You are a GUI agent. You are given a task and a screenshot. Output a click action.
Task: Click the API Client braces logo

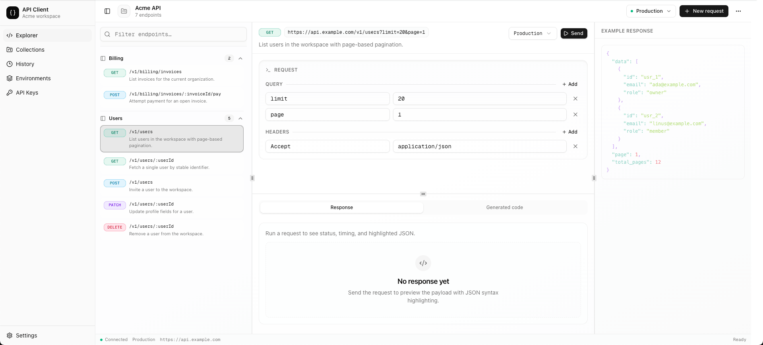[x=13, y=13]
